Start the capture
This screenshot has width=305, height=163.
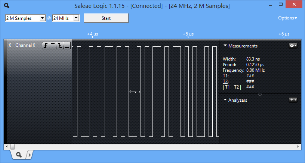[x=106, y=18]
